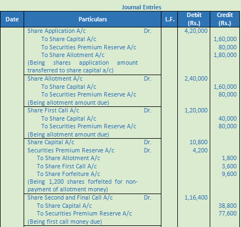This screenshot has height=227, width=241.
Task: Select narration about shares application amount transferred
Action: 83,66
